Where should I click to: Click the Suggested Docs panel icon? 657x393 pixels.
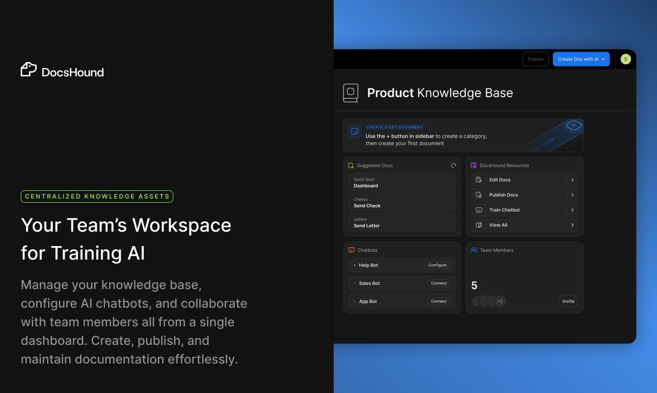(x=351, y=165)
